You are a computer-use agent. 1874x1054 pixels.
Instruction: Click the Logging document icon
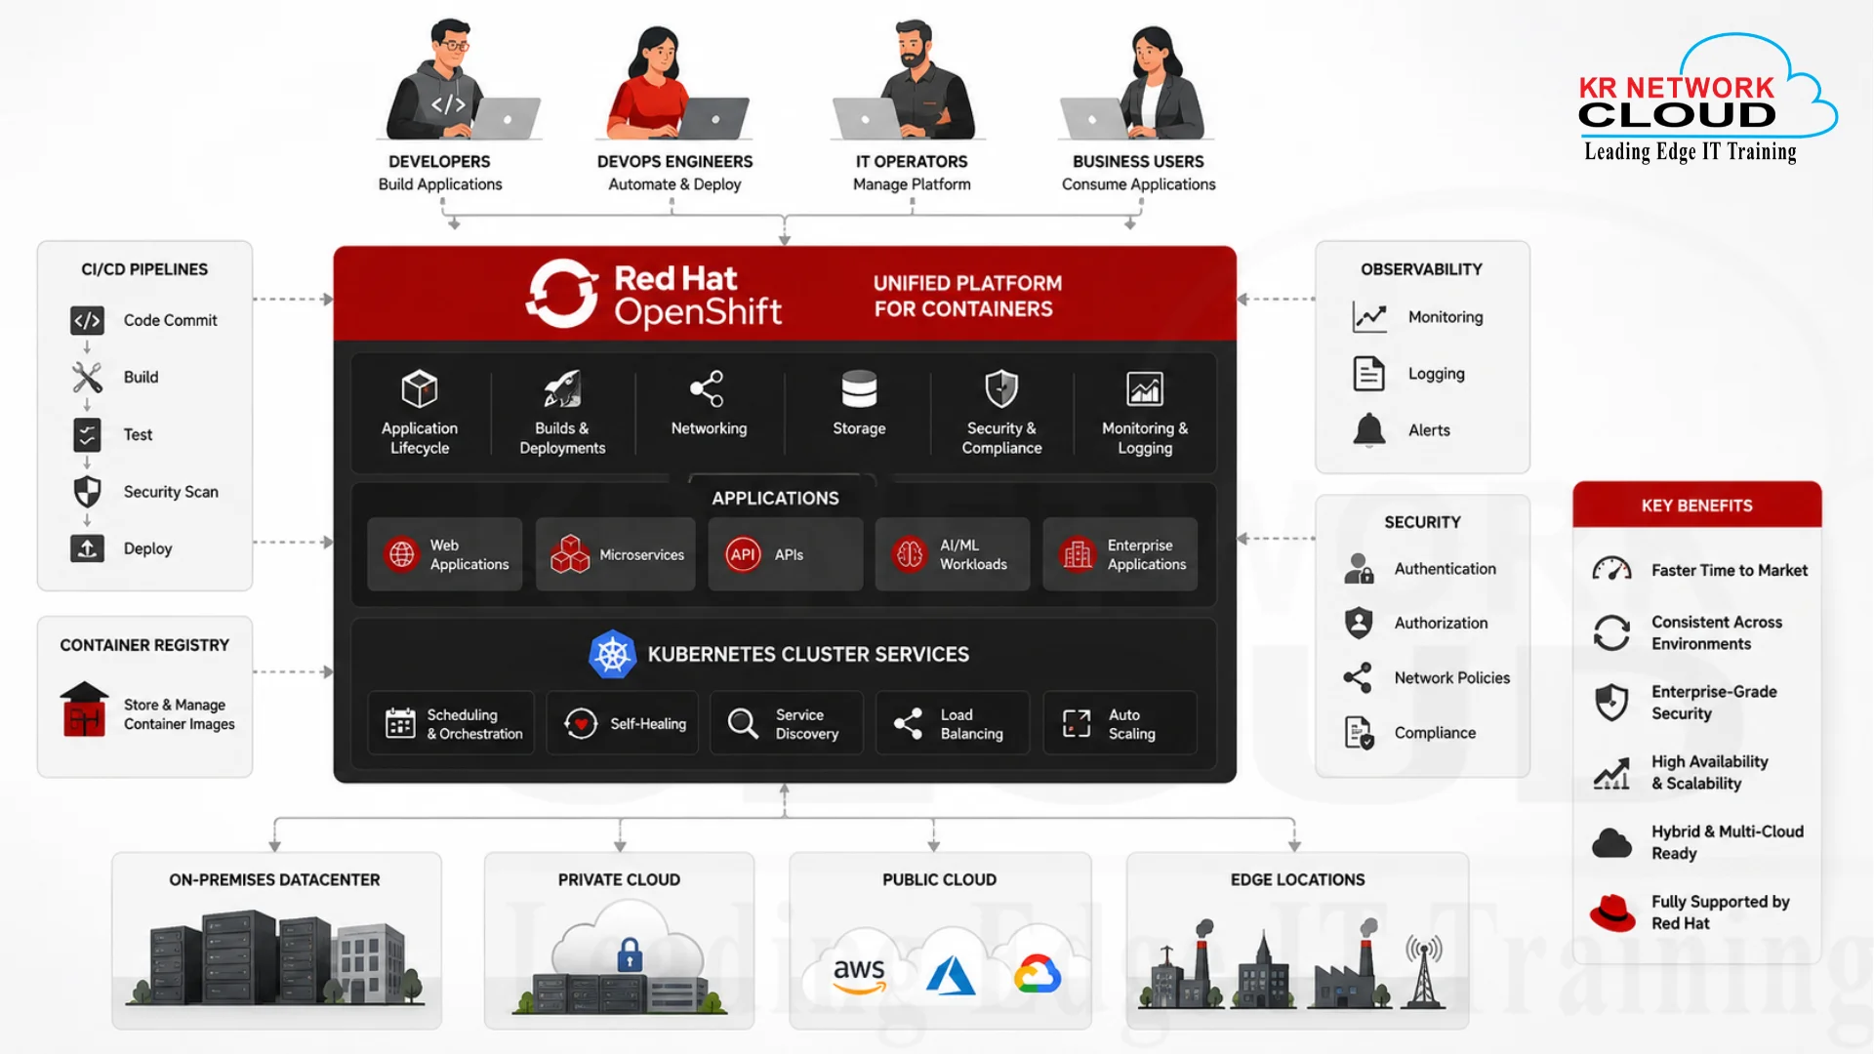pos(1369,374)
